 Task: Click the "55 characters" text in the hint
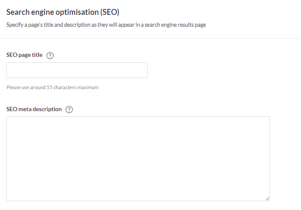click(x=61, y=87)
